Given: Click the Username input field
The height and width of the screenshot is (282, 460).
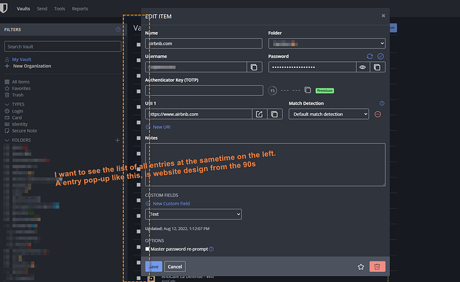Looking at the screenshot, I should [x=196, y=67].
